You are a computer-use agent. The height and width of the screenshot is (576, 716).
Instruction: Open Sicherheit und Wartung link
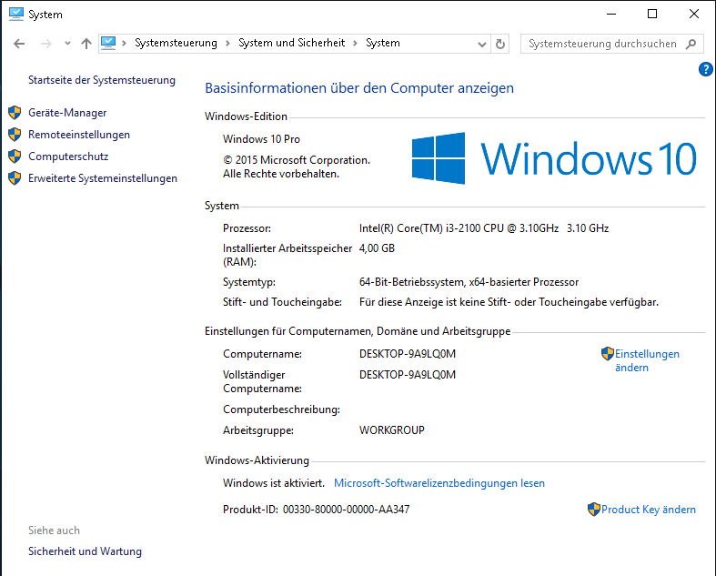click(x=85, y=551)
